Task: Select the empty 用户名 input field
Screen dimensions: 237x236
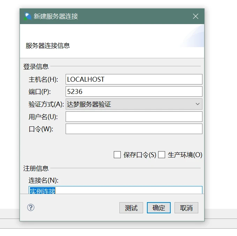Action: [x=134, y=117]
